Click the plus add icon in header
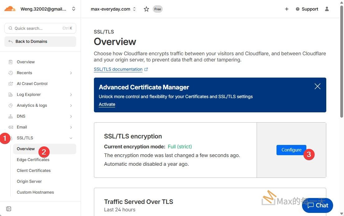Screen dimensions: 344x216 286,9
